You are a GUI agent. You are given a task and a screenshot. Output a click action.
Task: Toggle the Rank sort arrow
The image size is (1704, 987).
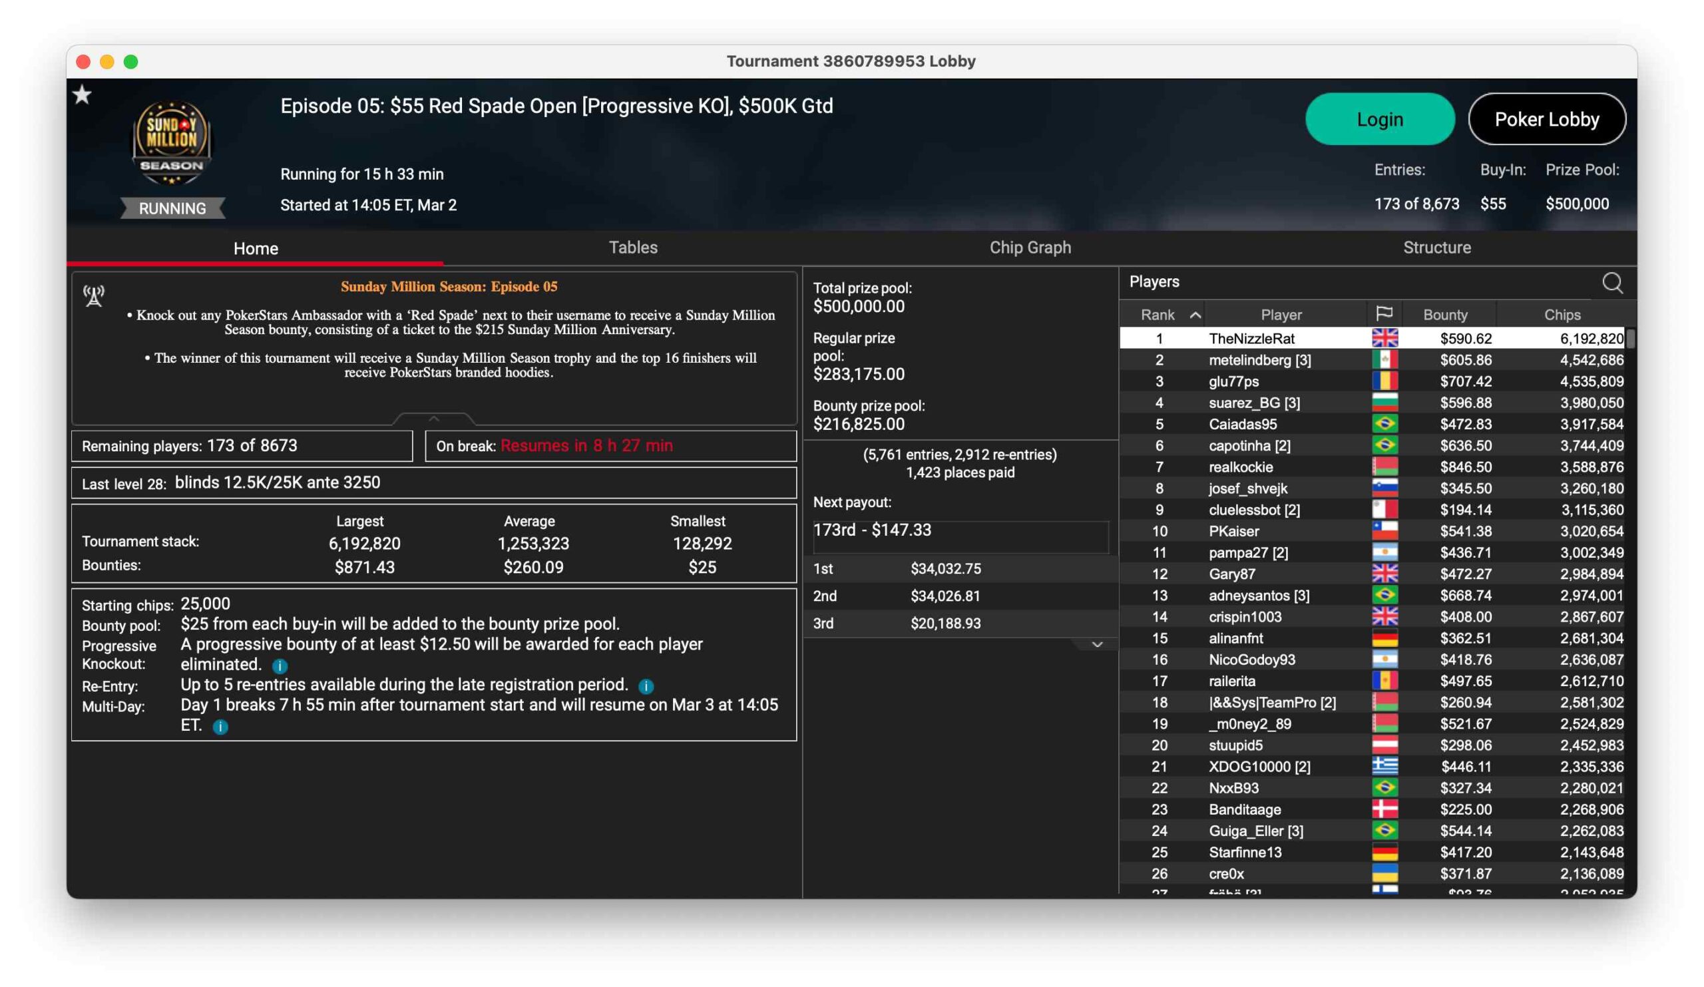pyautogui.click(x=1195, y=315)
